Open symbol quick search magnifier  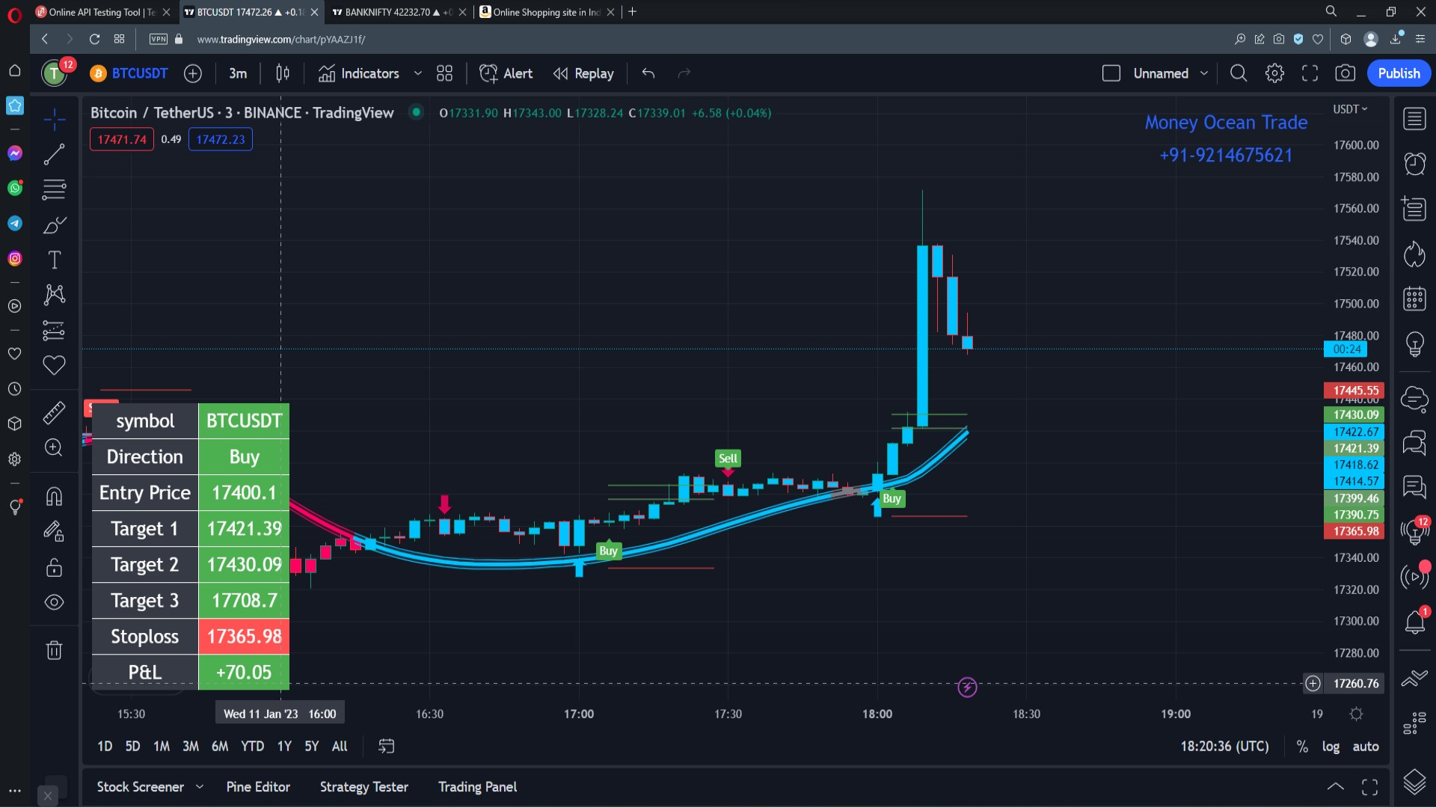(1239, 73)
